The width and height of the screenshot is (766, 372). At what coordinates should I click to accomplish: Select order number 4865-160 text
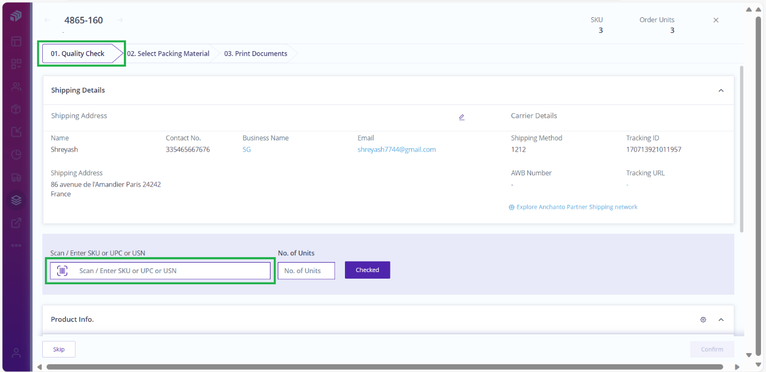[83, 20]
